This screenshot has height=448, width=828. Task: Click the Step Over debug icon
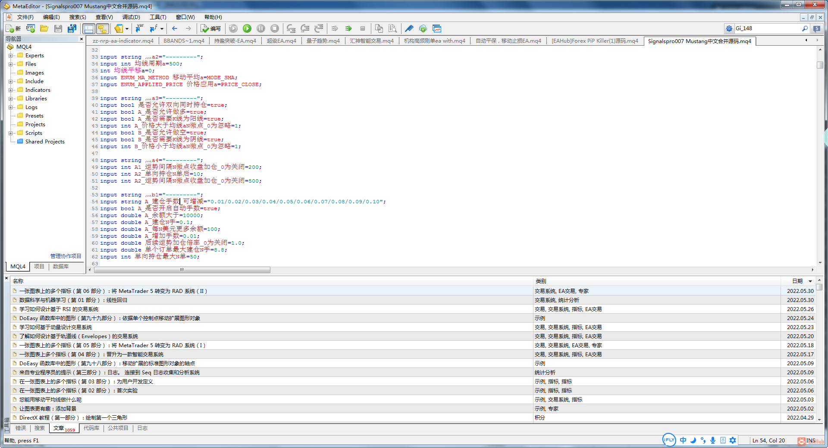coord(305,28)
